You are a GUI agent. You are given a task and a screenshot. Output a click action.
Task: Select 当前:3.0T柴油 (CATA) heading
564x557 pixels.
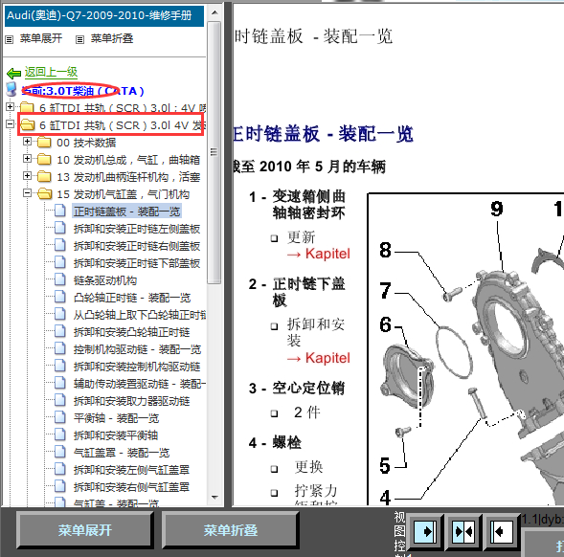tap(82, 91)
